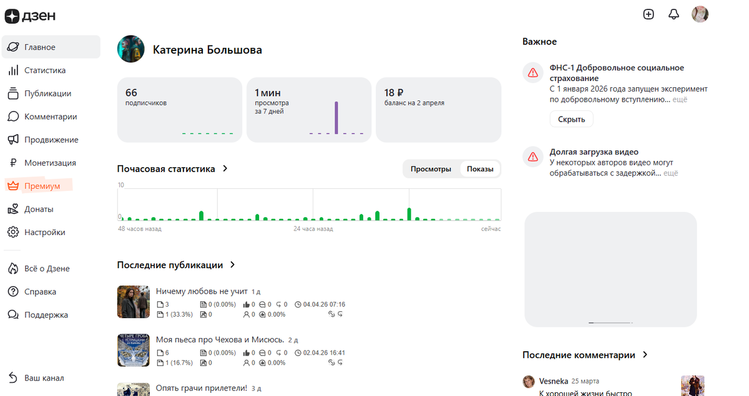The width and height of the screenshot is (749, 396).
Task: Click the Премиум crown icon
Action: [13, 186]
